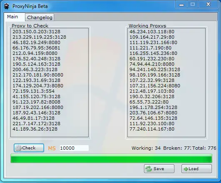Select proxy 41.189.36.26:3128
The image size is (221, 183).
[x=35, y=129]
